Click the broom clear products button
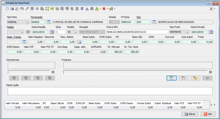Viewport: 220px width, 119px height. 195,78
